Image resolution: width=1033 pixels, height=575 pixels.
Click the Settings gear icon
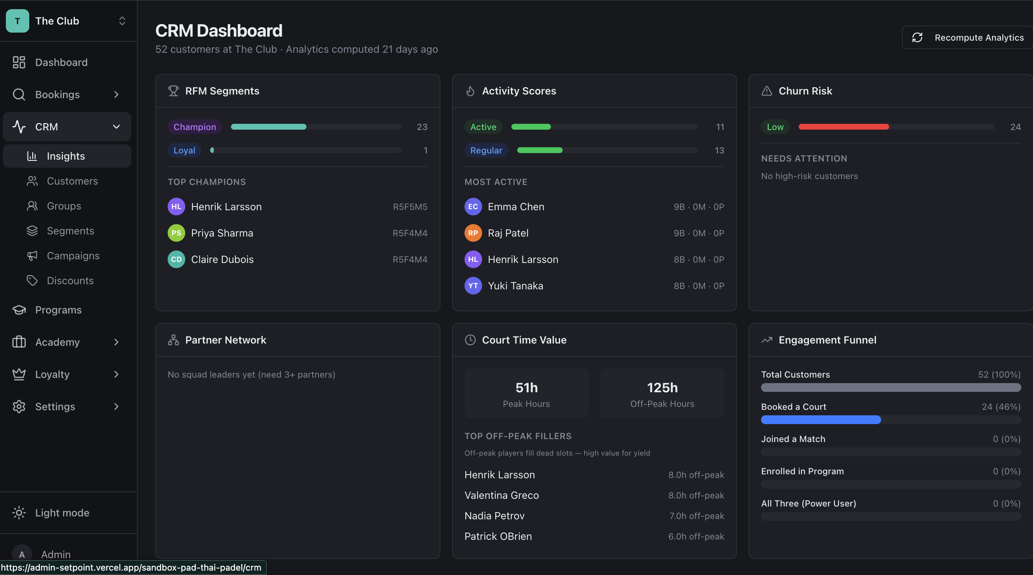[x=19, y=407]
